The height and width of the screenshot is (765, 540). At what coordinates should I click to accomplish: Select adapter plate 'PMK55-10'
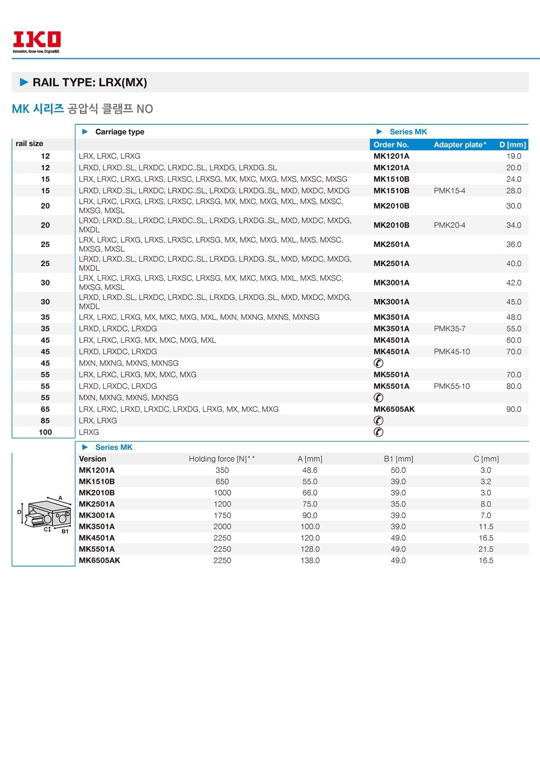pos(452,386)
